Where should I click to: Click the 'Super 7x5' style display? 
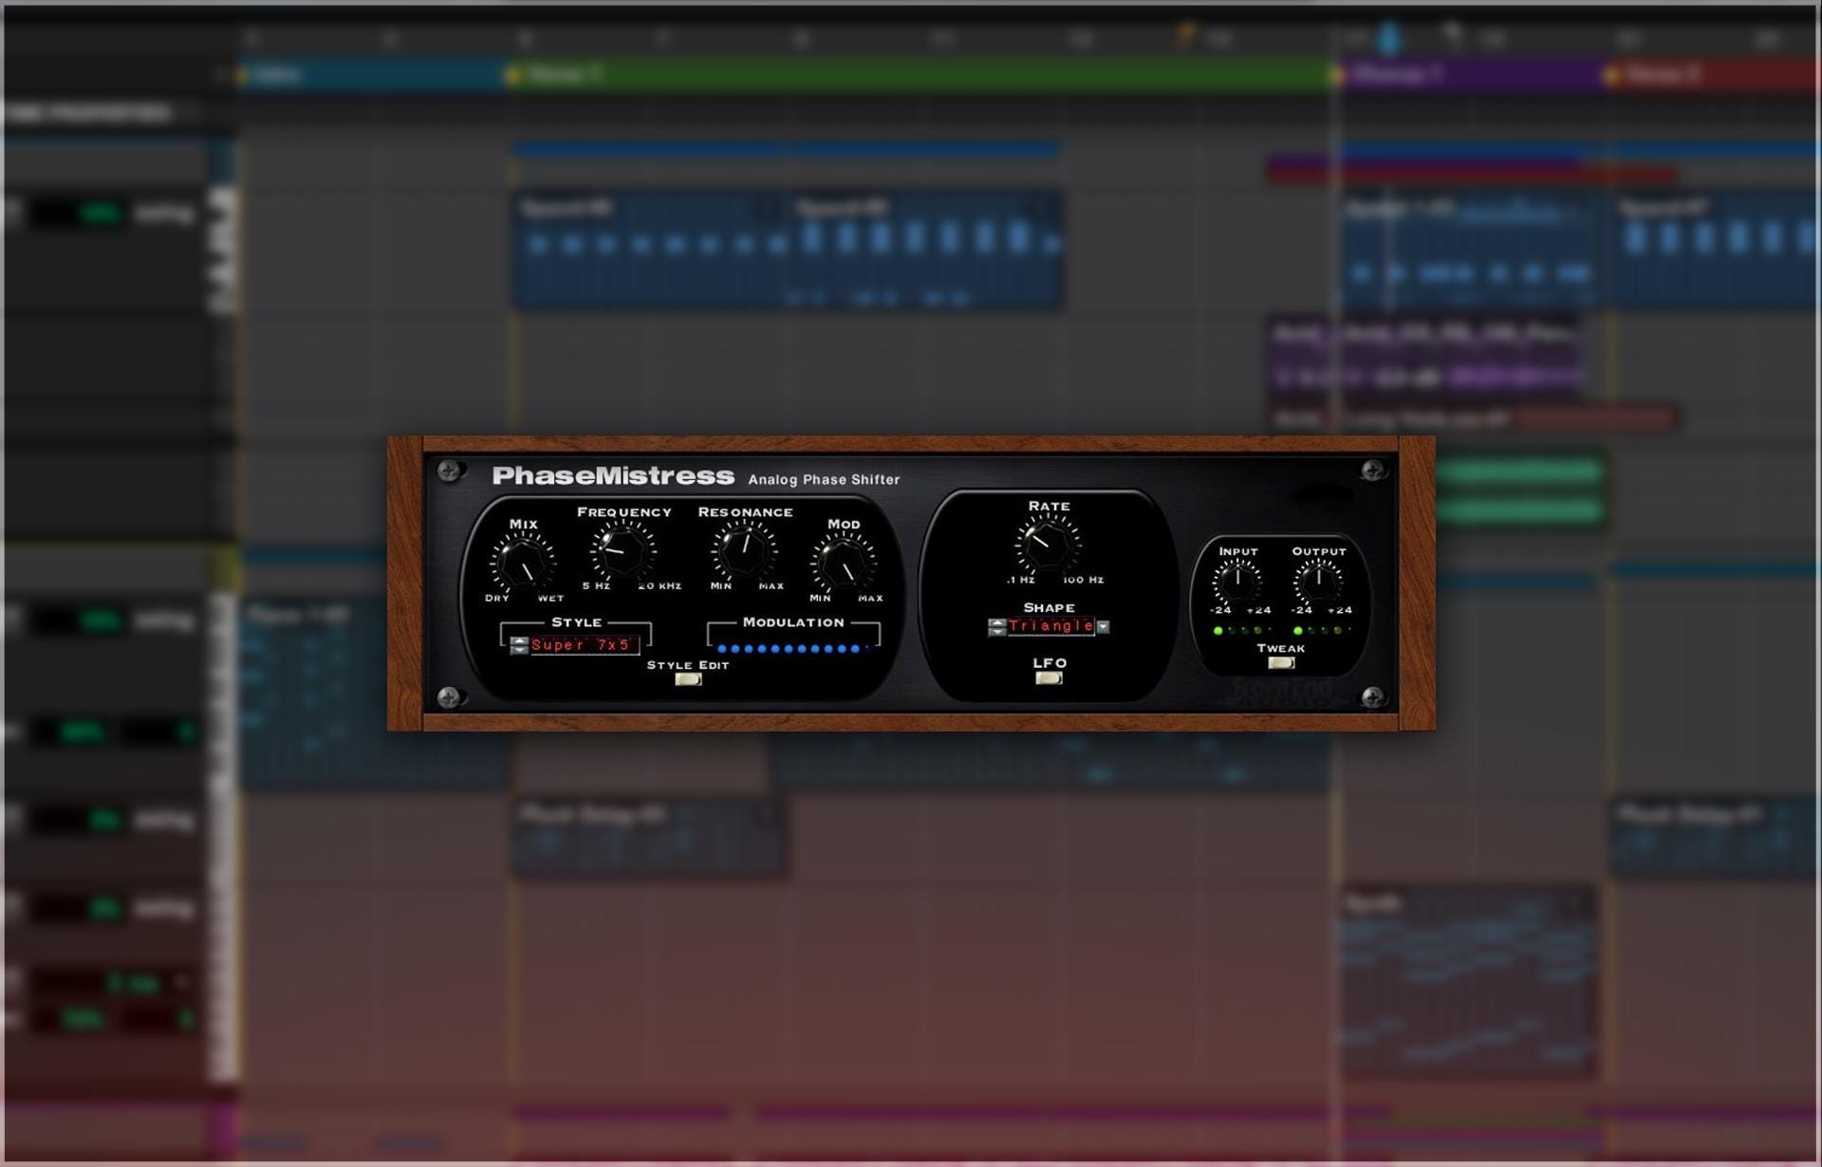click(584, 645)
